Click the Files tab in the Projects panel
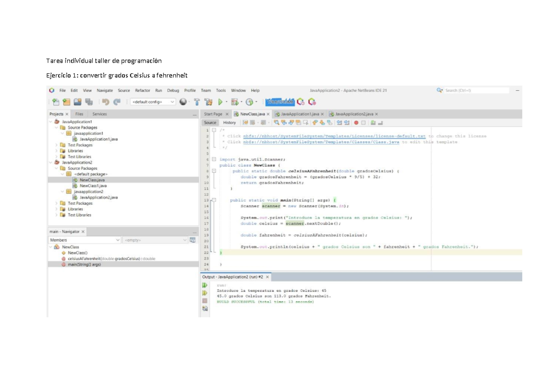 point(79,113)
